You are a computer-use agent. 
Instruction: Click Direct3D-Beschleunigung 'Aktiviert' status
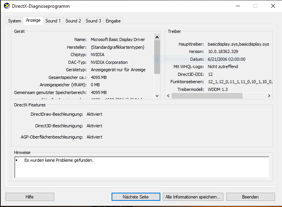(95, 126)
